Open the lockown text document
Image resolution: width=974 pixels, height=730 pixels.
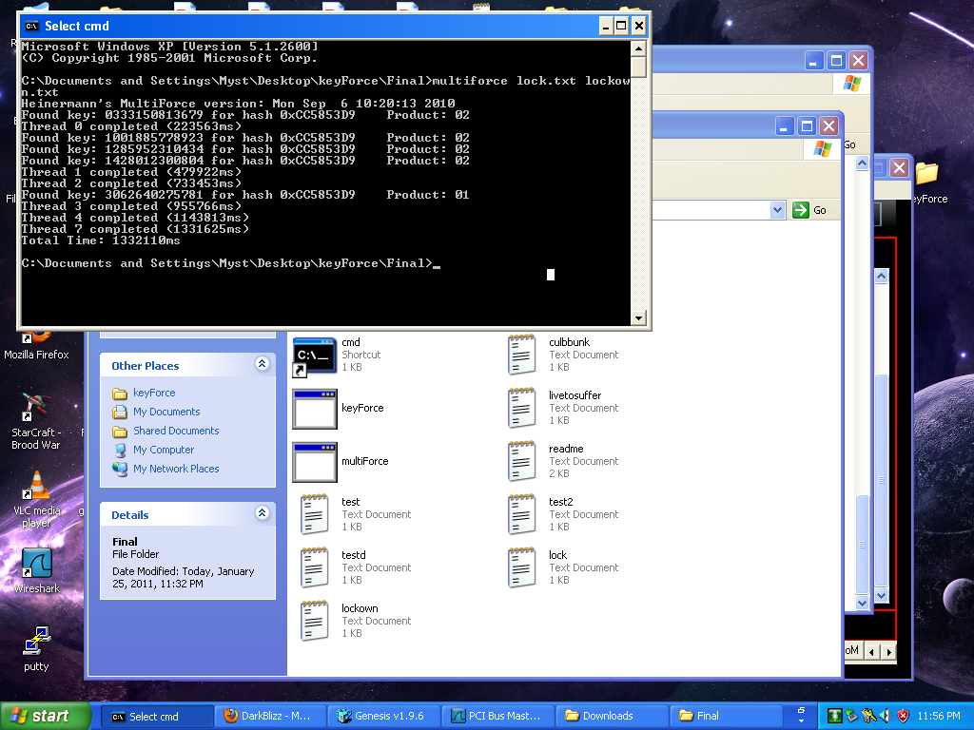(315, 622)
